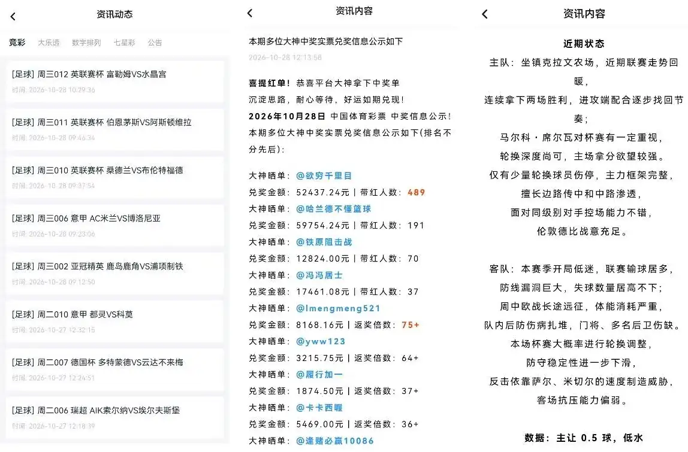
Task: Open the 公告 tab
Action: tap(155, 43)
